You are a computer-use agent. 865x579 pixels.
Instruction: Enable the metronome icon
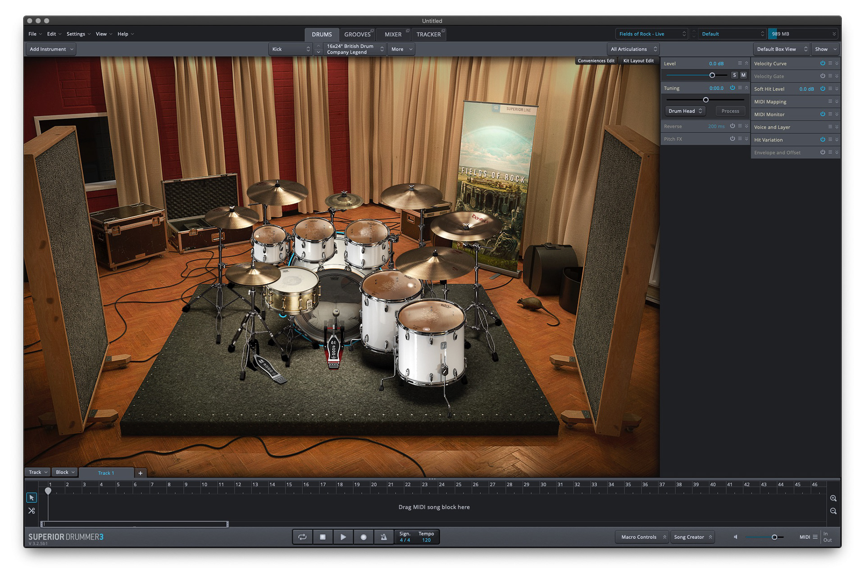[x=383, y=537]
